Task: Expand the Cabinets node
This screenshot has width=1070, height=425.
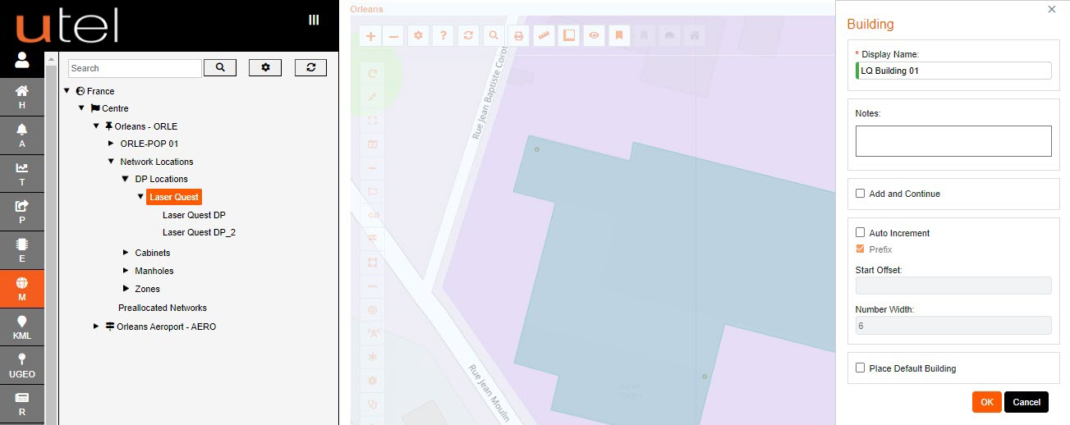Action: [126, 253]
